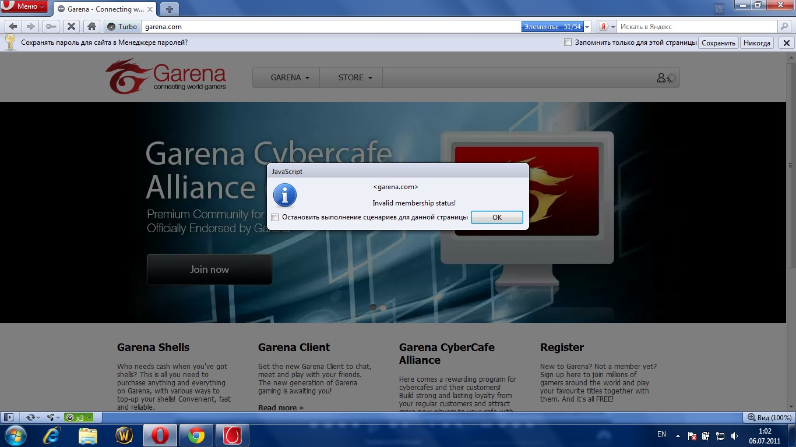796x447 pixels.
Task: Click the magnifier search button
Action: point(785,27)
